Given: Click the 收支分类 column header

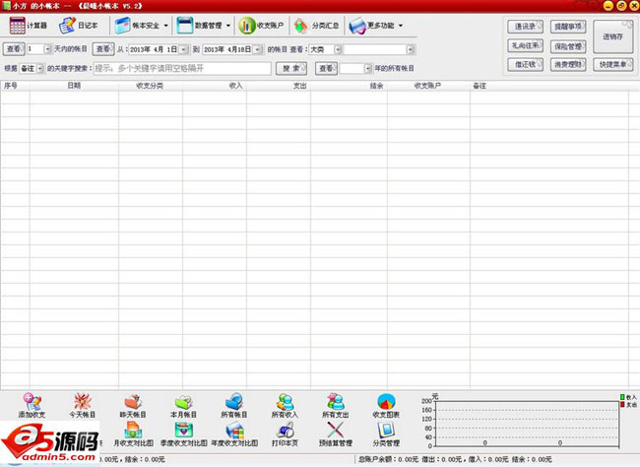Looking at the screenshot, I should pos(151,86).
